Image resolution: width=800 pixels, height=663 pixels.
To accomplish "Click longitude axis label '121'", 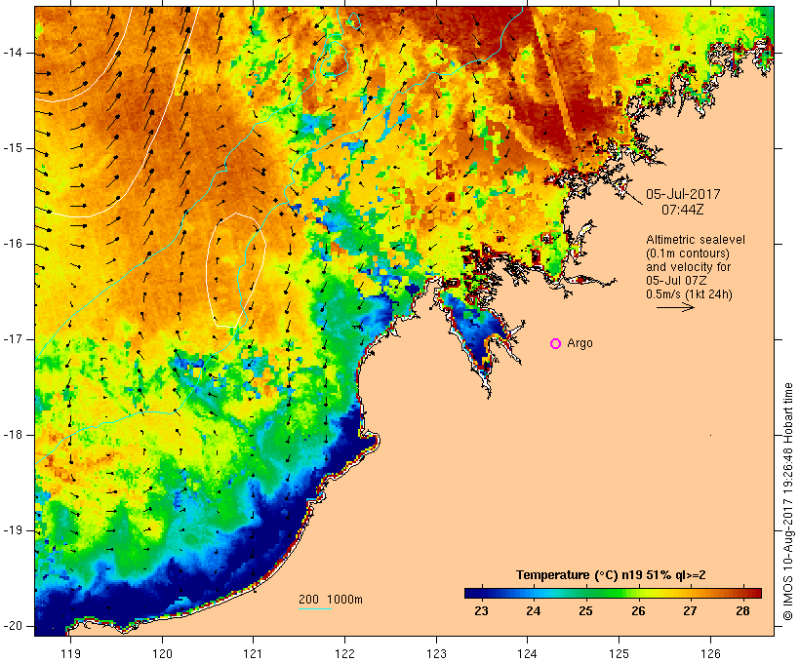I will (x=253, y=654).
